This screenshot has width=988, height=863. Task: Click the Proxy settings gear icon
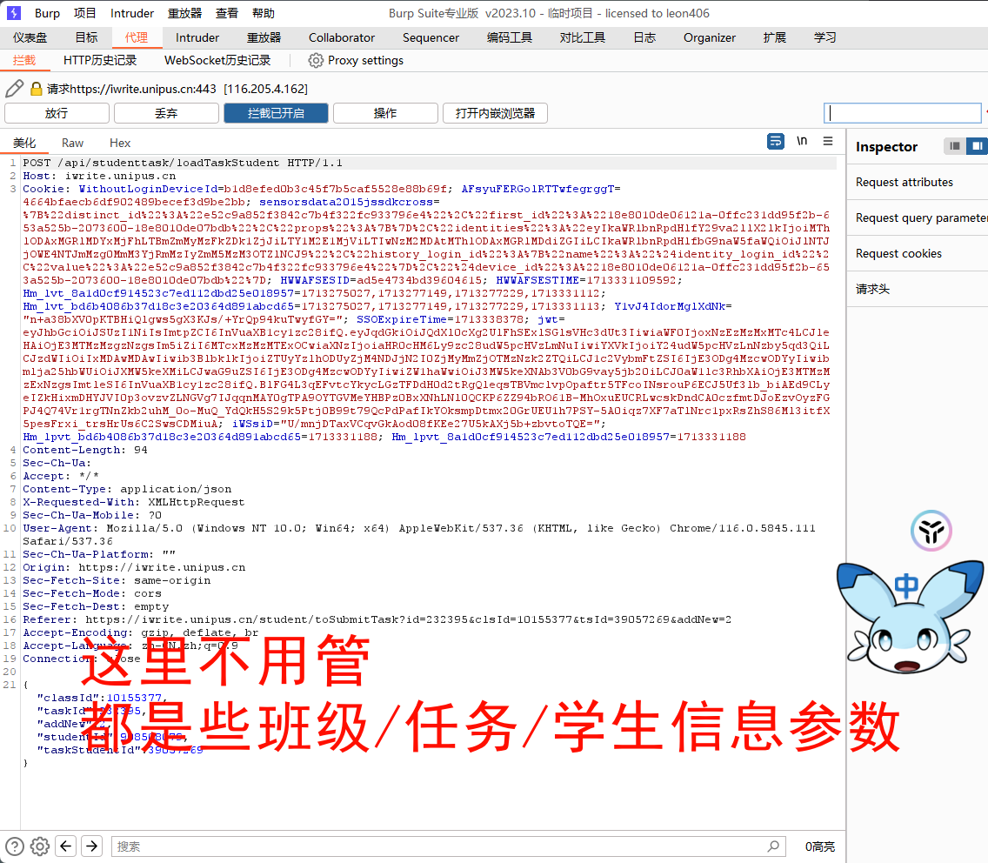click(x=316, y=61)
